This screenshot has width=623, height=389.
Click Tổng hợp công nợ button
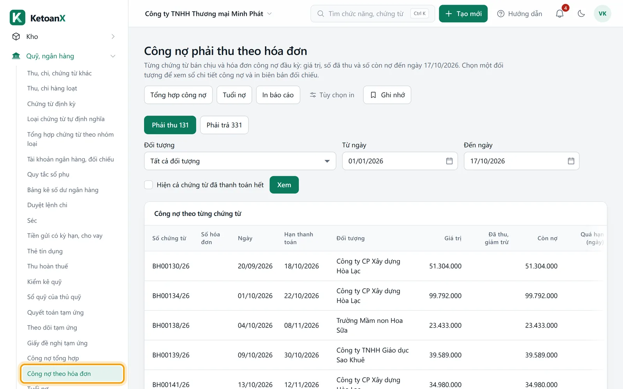pos(178,95)
